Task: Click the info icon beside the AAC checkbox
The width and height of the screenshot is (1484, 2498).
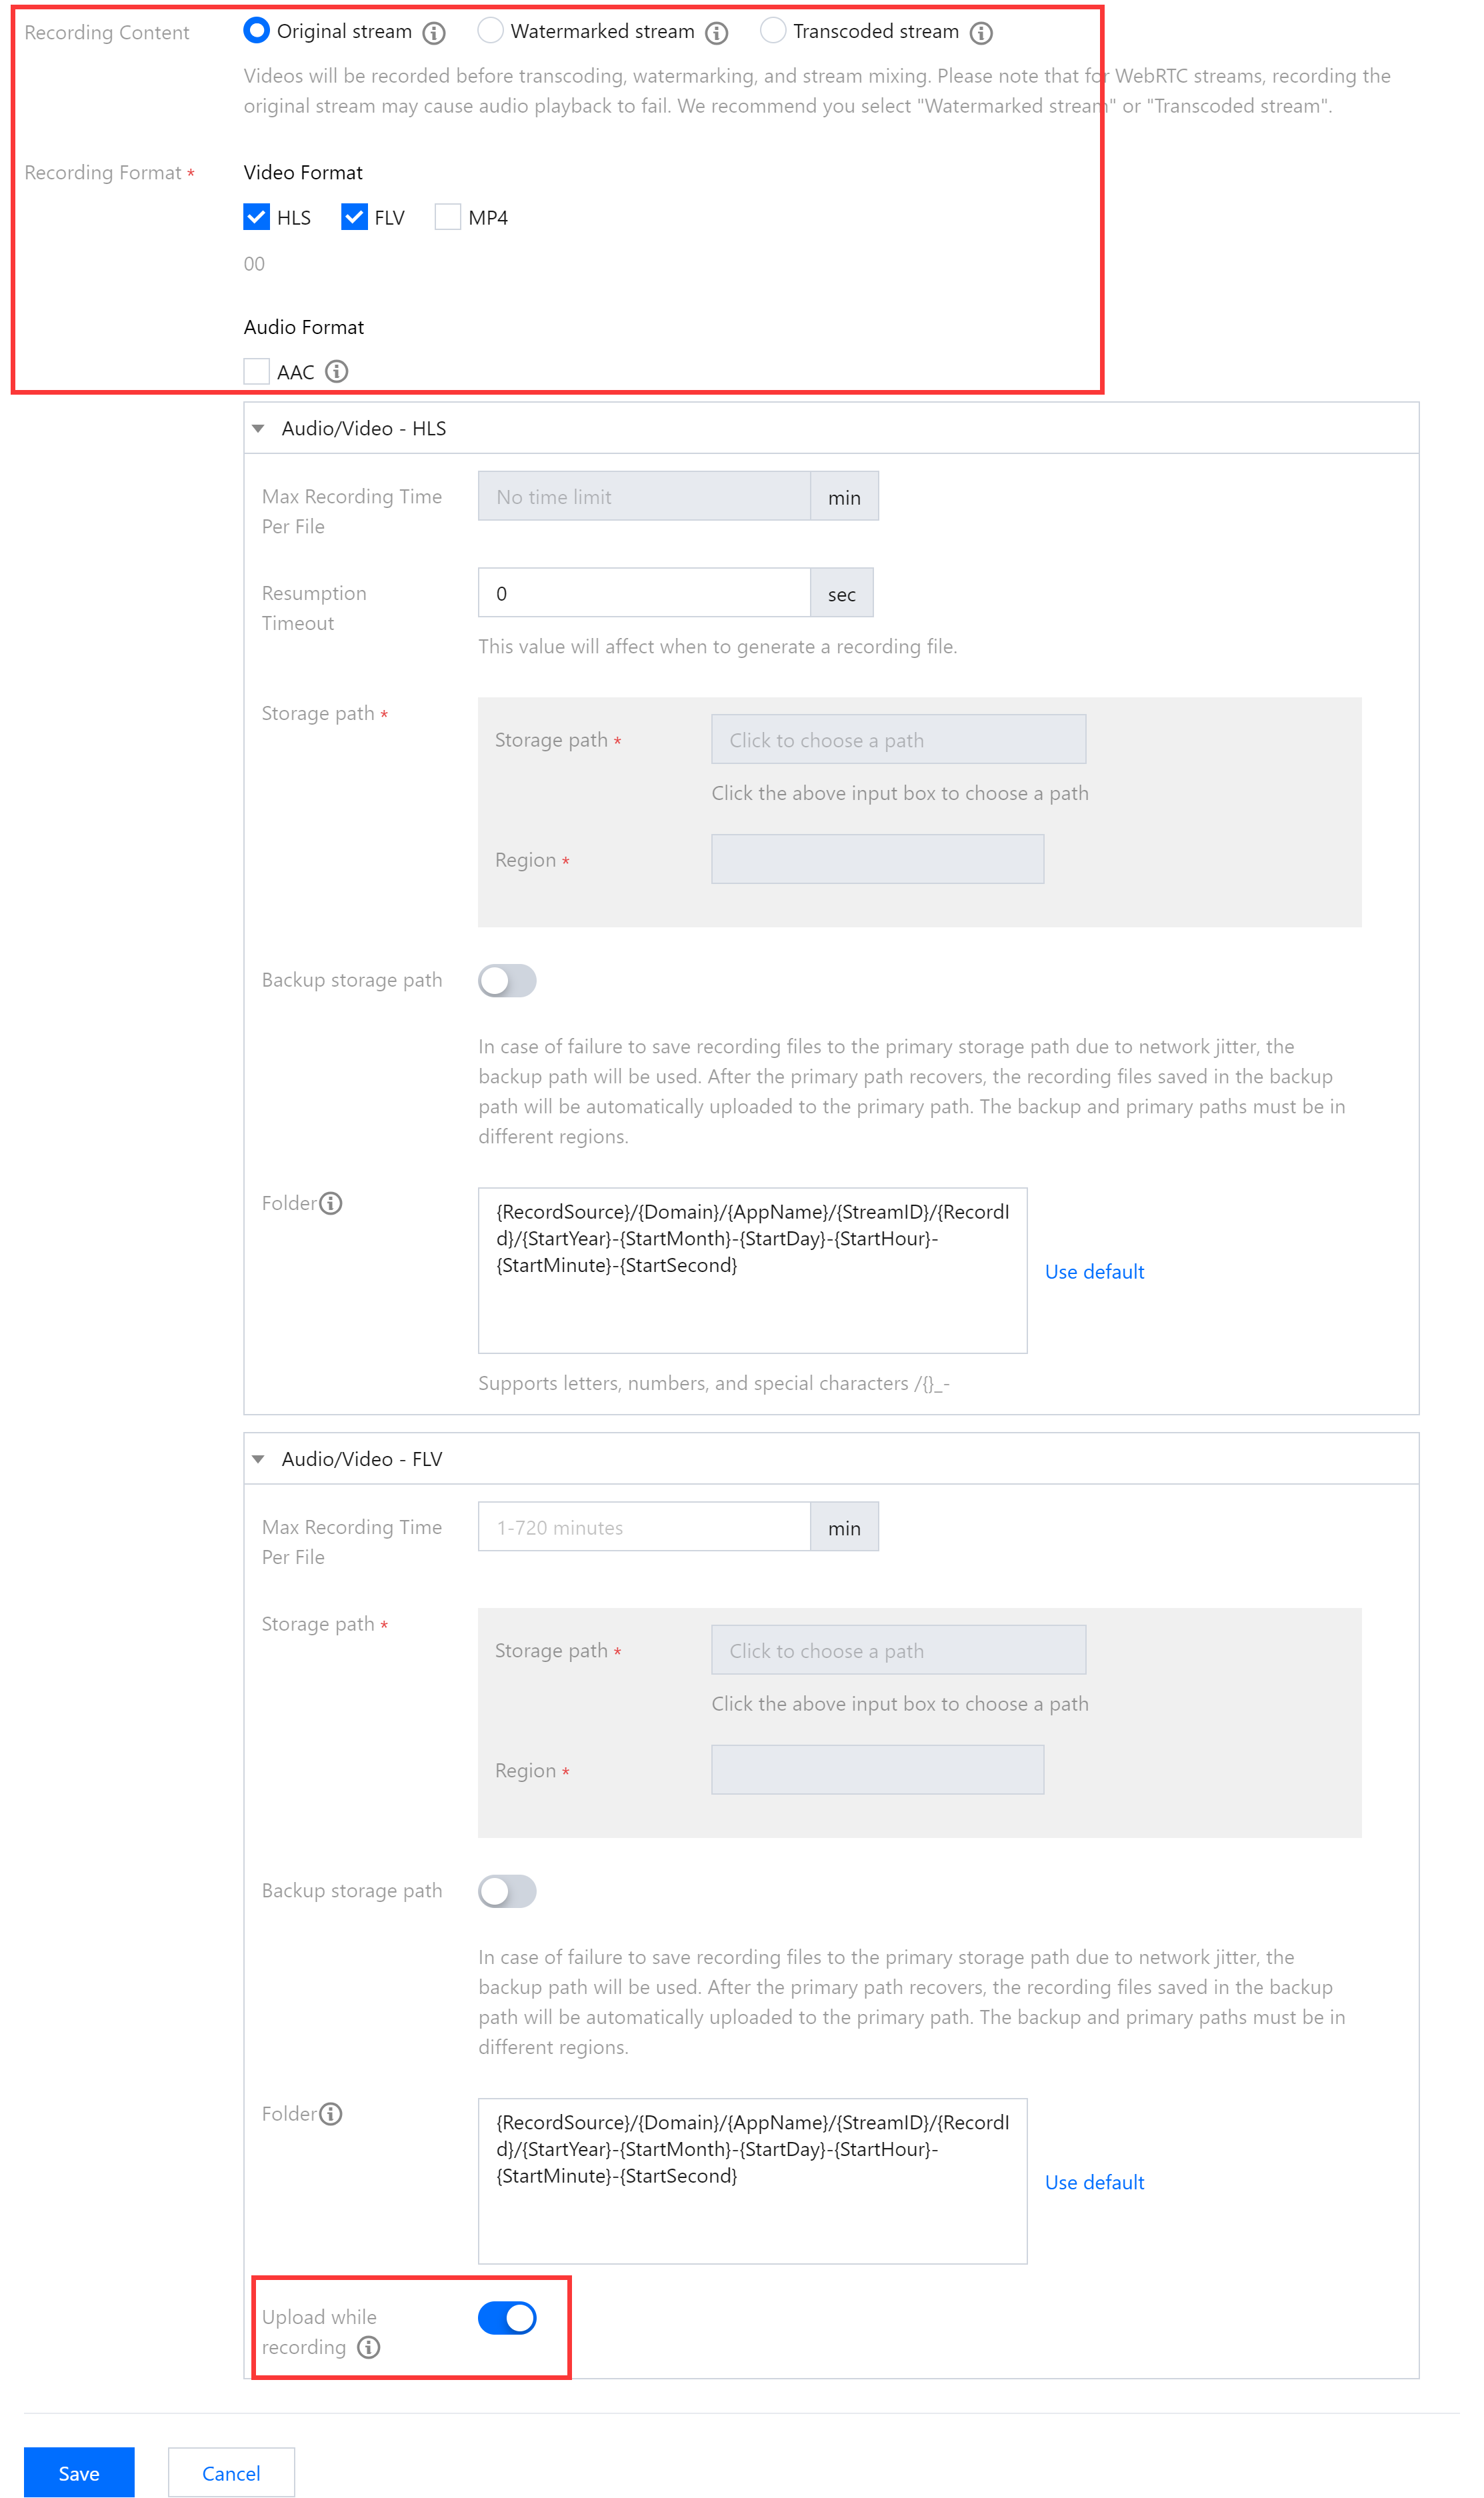Action: point(337,372)
